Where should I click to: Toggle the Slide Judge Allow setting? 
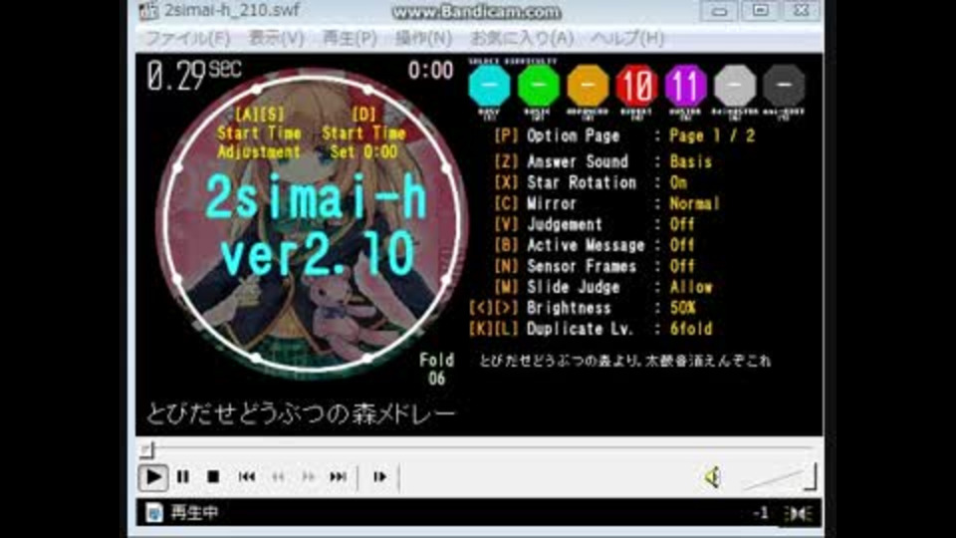point(691,287)
